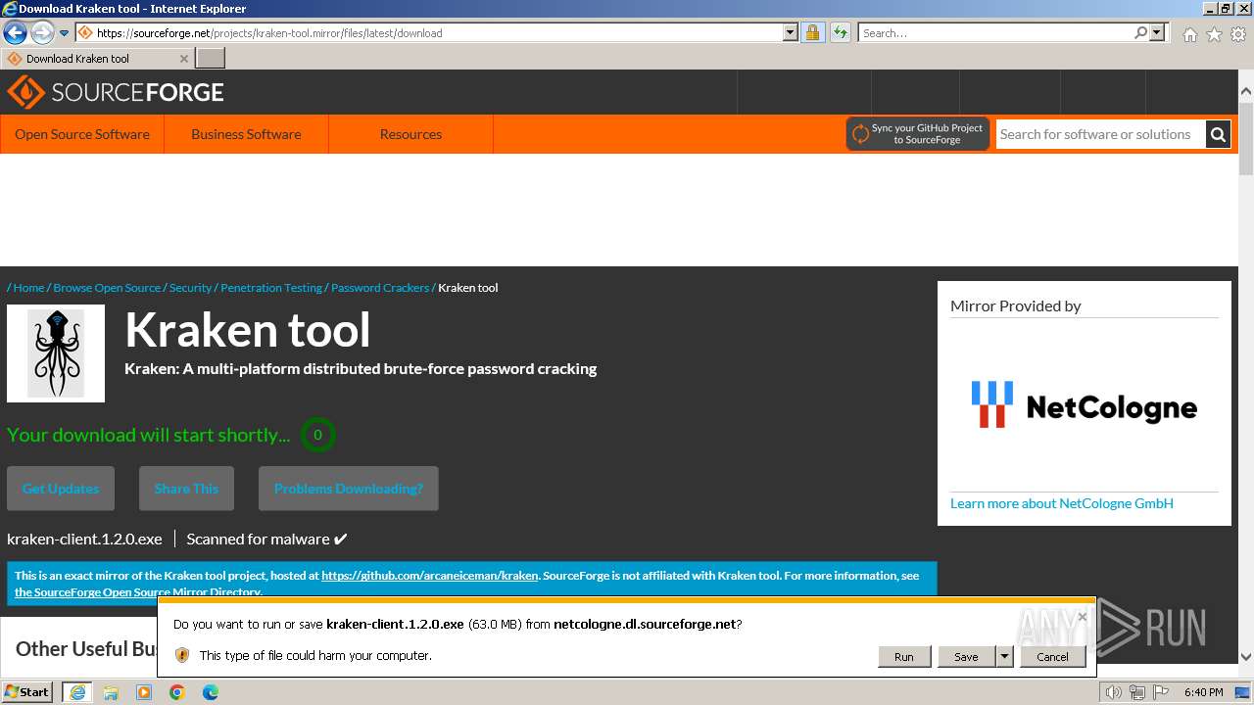Click the browser Back arrow button

15,33
